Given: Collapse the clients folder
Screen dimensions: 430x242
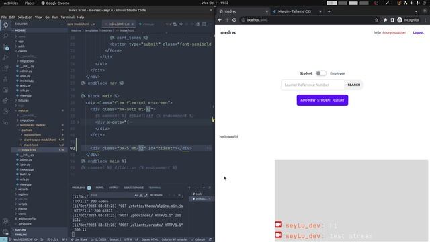Looking at the screenshot, I should coord(22,51).
